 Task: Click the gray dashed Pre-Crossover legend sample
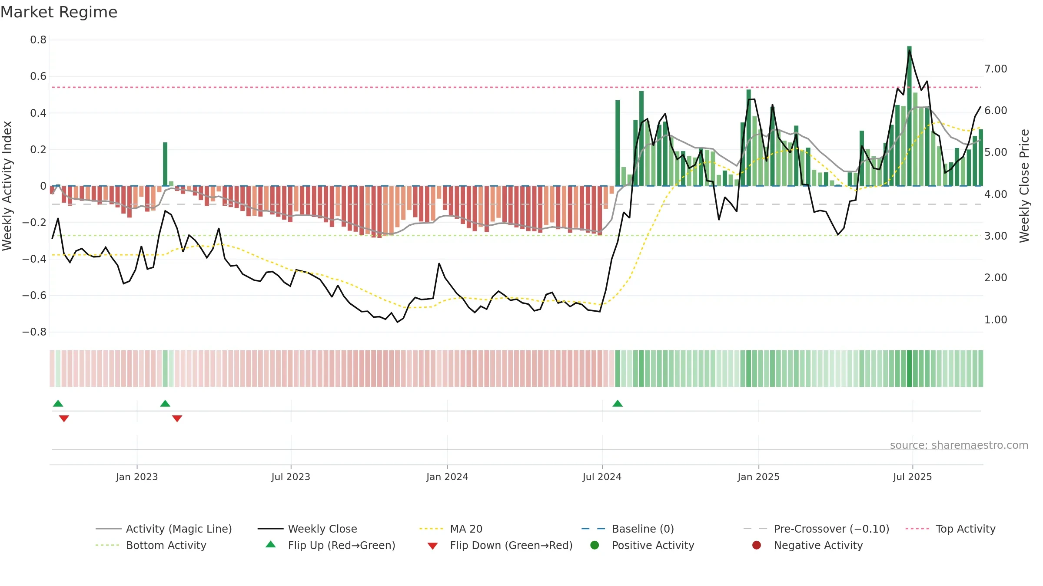(x=756, y=529)
